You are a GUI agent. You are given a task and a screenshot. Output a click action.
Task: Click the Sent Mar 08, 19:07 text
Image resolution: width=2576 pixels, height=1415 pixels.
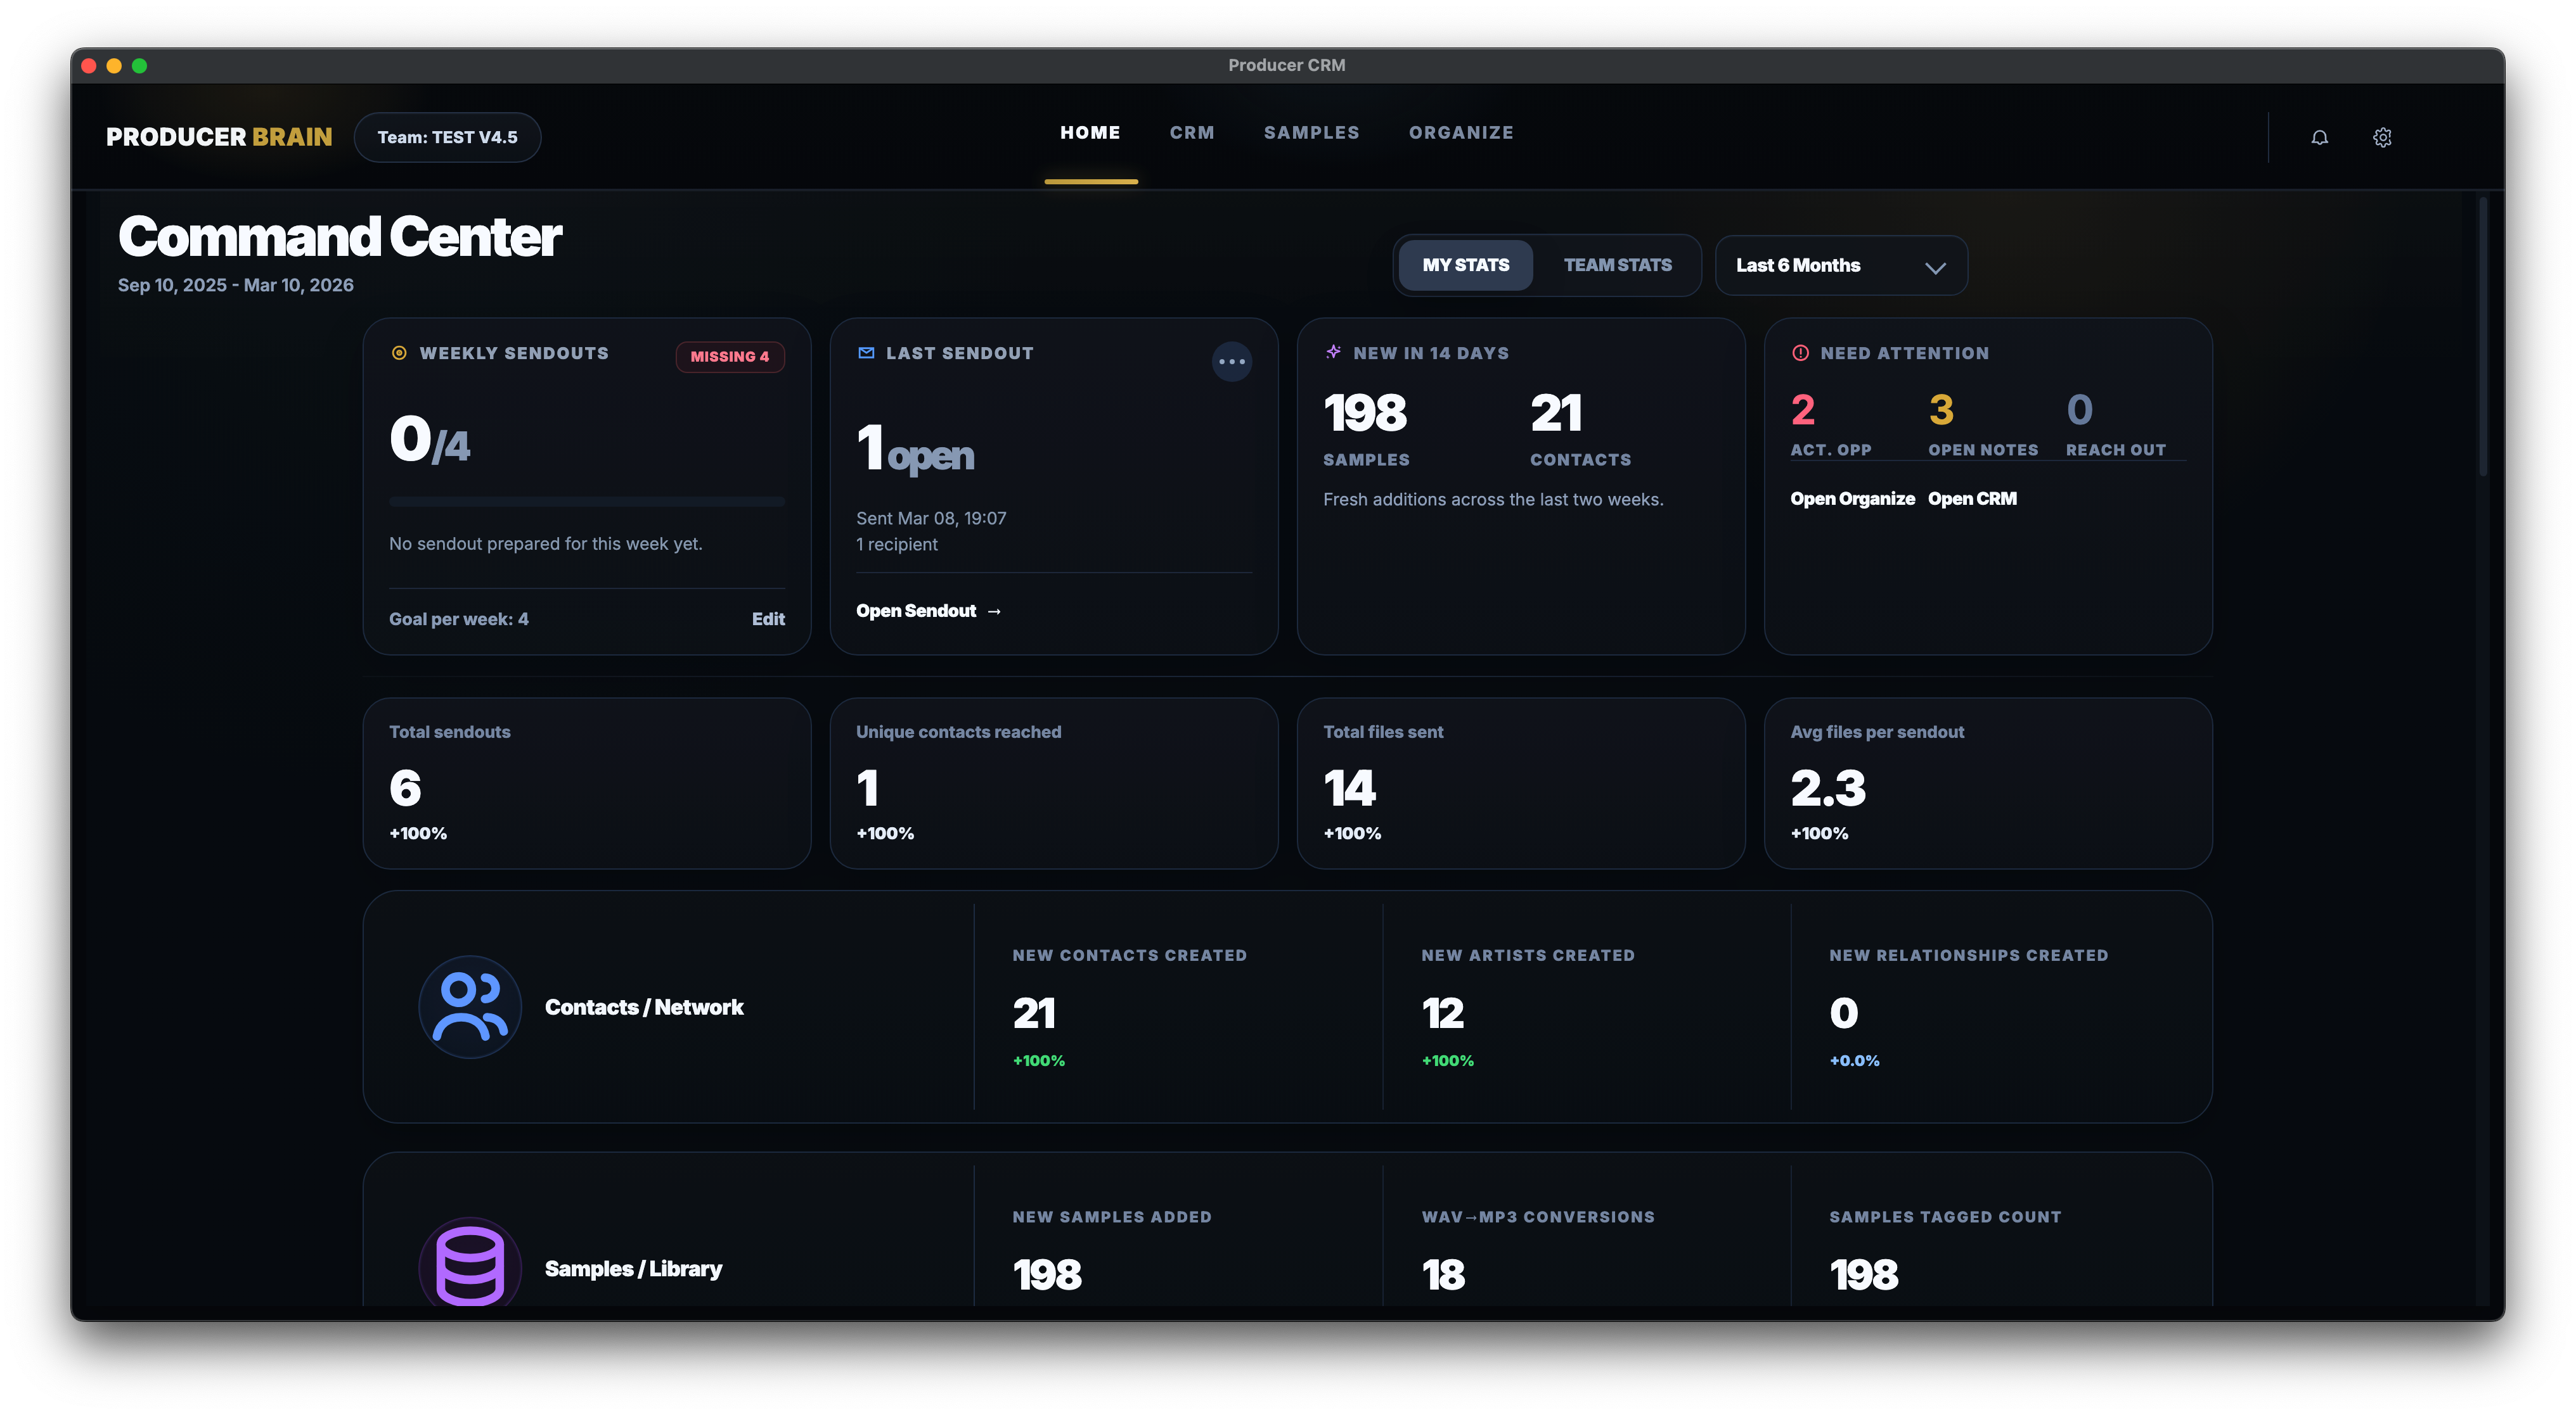click(x=931, y=519)
